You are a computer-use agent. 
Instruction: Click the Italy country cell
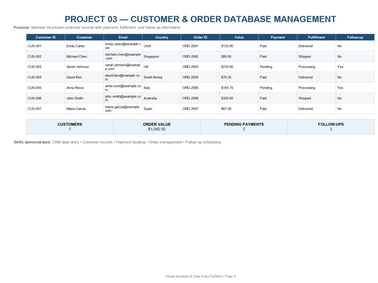pyautogui.click(x=162, y=88)
